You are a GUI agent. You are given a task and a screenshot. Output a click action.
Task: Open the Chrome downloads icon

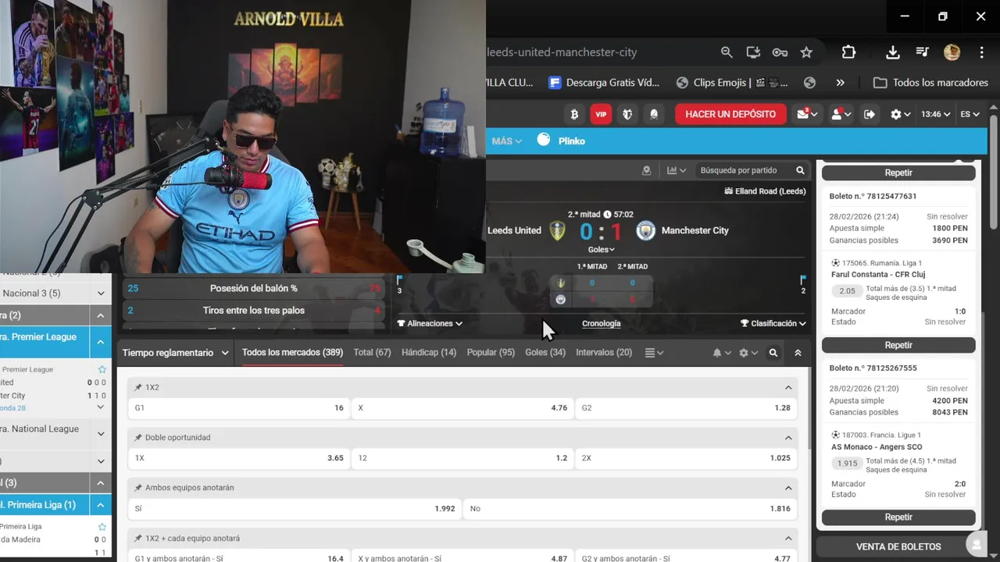click(893, 52)
